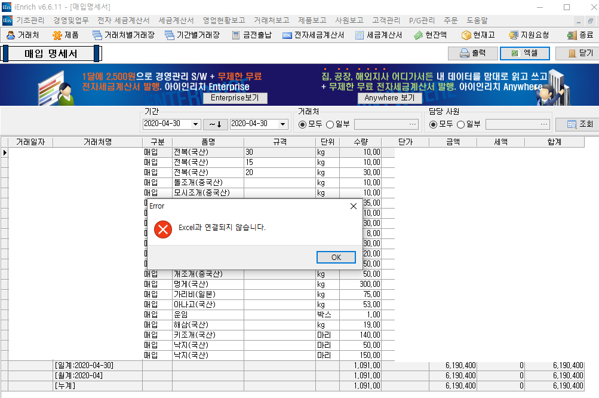Viewport: 599px width, 398px height.
Task: Select 일부 radio button under 거래처
Action: coord(330,124)
